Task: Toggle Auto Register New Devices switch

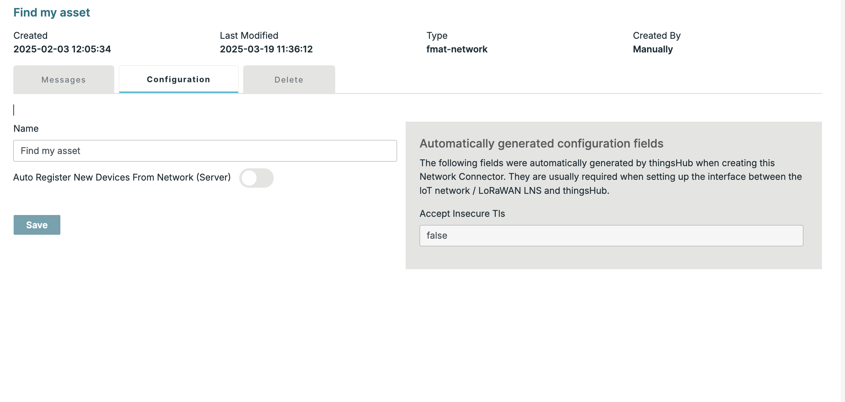Action: coord(257,178)
